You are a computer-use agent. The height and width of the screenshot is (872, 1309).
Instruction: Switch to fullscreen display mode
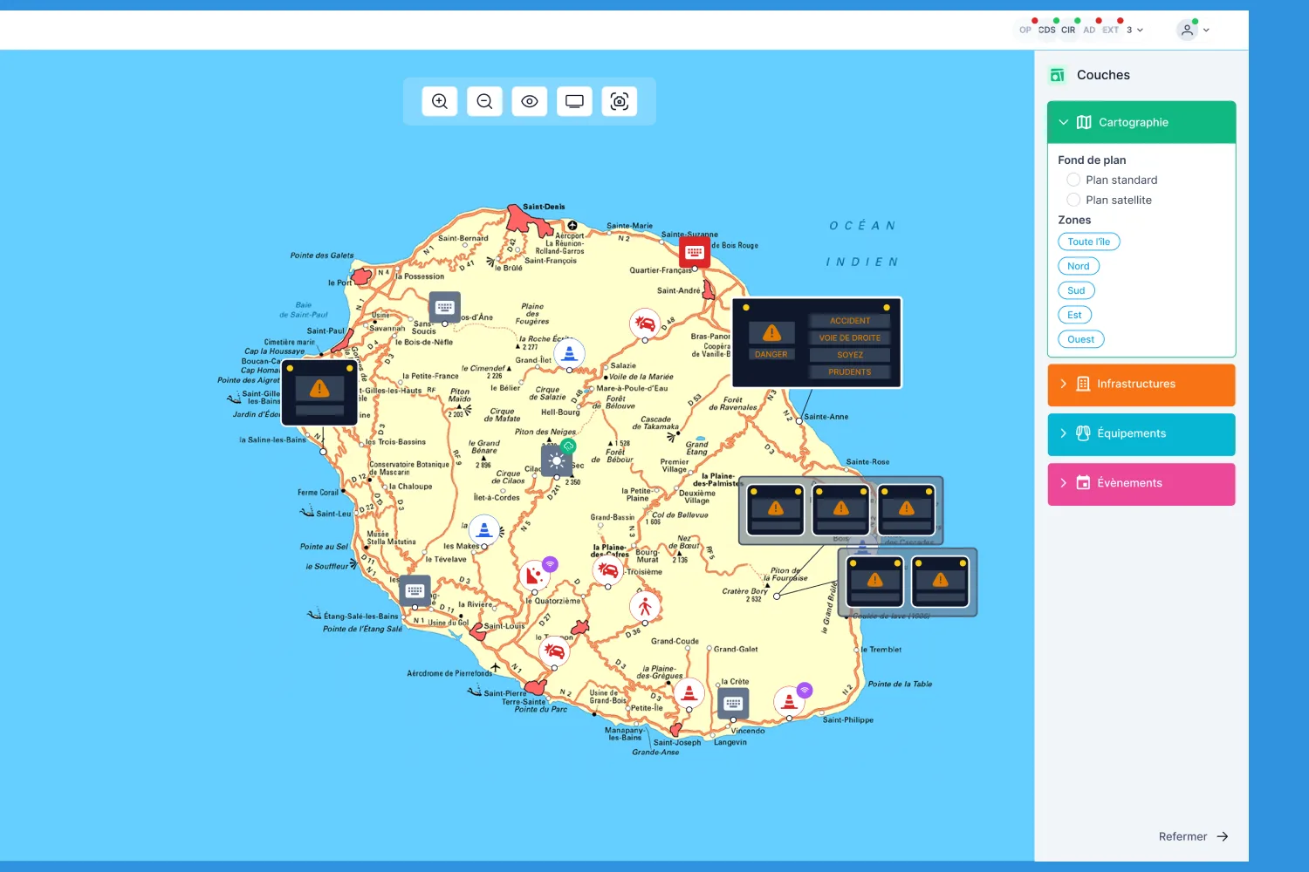point(574,101)
